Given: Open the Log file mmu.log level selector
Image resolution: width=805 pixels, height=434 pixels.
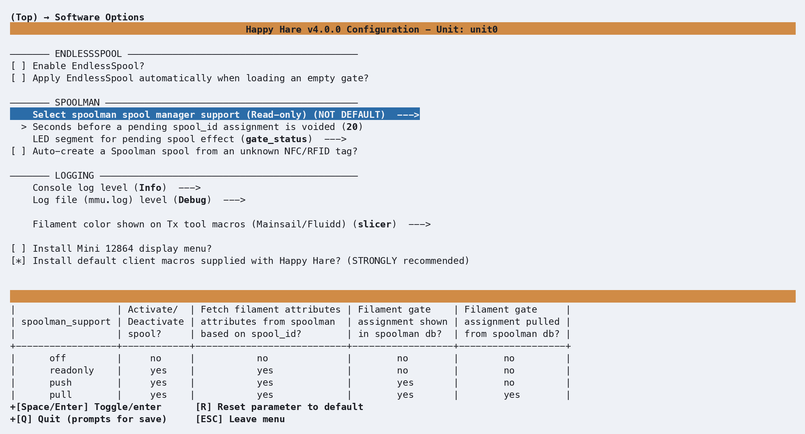Looking at the screenshot, I should 139,200.
